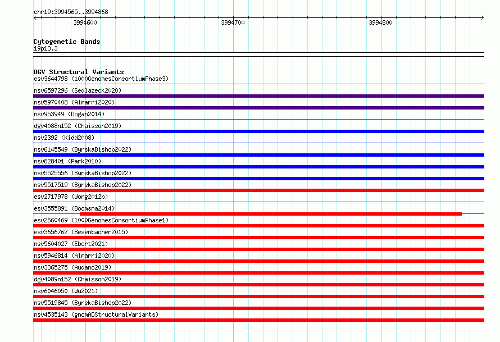Click the Cytogenetic Bands track title
This screenshot has width=500, height=342.
point(67,42)
